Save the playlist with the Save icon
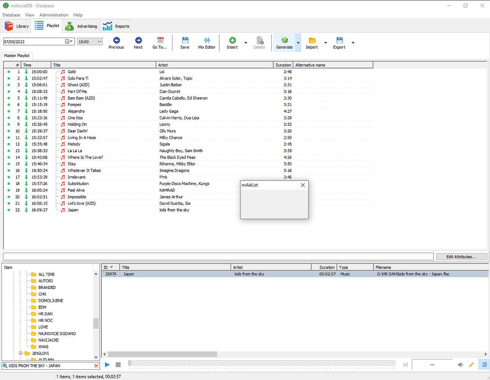Viewport: 490px width, 380px height. [x=185, y=40]
